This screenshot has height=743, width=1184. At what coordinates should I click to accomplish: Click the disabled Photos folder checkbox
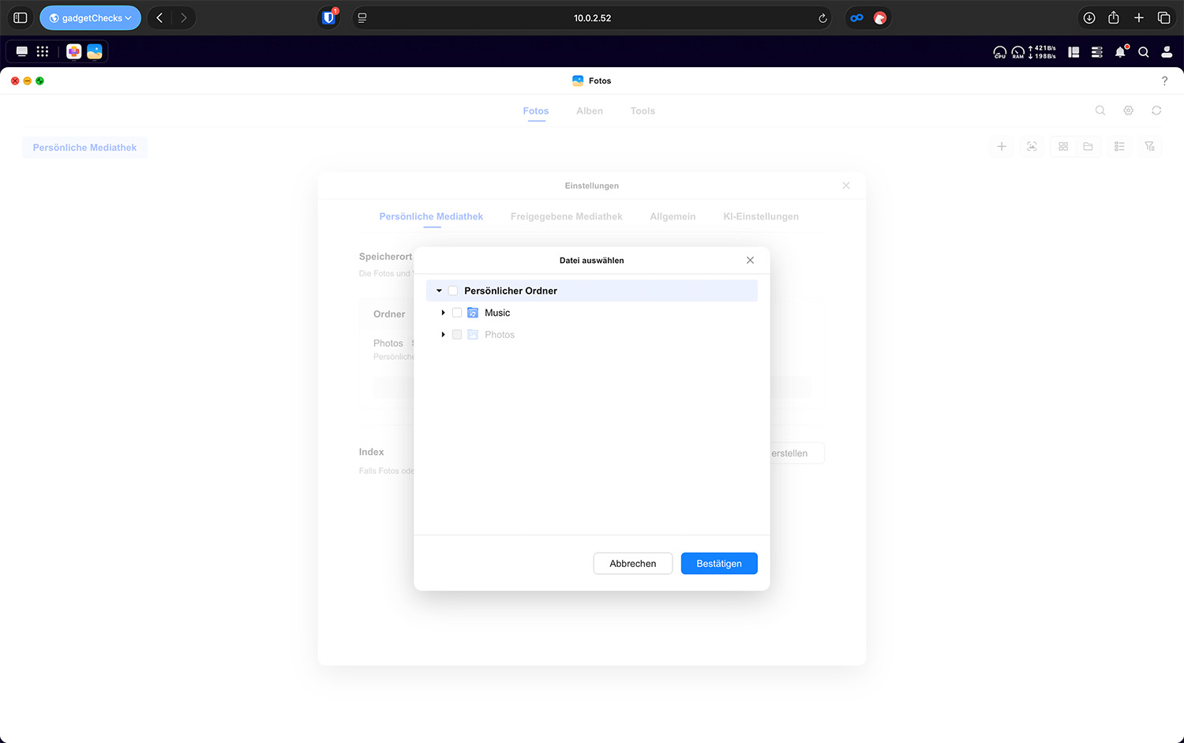coord(457,335)
